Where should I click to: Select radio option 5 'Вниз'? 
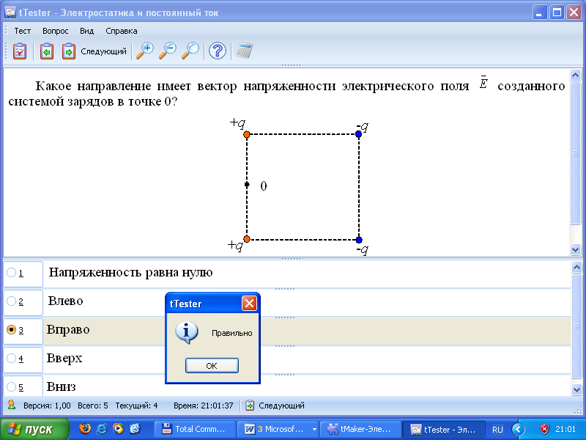[11, 386]
